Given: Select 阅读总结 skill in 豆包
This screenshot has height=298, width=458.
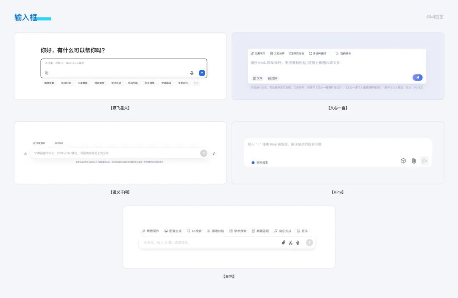Looking at the screenshot, I should [x=215, y=231].
